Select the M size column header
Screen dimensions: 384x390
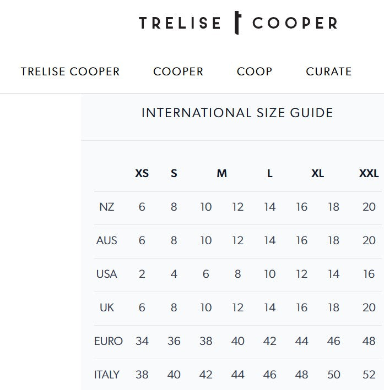click(x=221, y=173)
